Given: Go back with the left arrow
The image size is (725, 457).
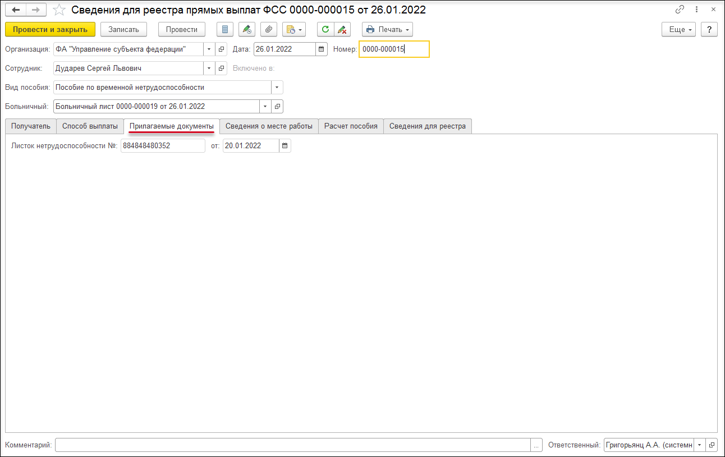Looking at the screenshot, I should tap(16, 10).
